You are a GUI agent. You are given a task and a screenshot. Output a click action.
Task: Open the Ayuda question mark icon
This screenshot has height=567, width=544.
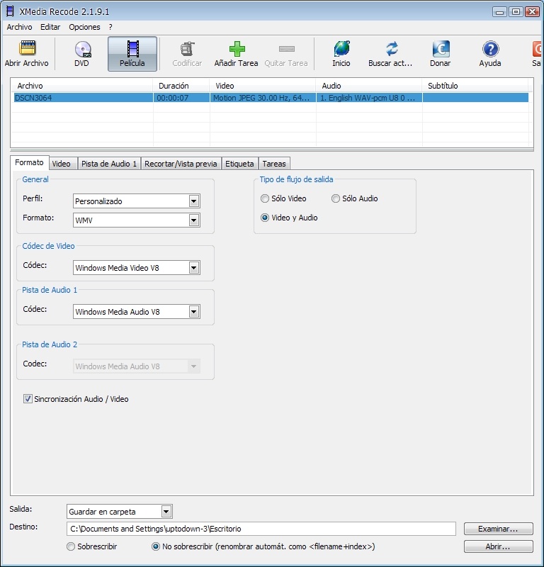pyautogui.click(x=490, y=49)
